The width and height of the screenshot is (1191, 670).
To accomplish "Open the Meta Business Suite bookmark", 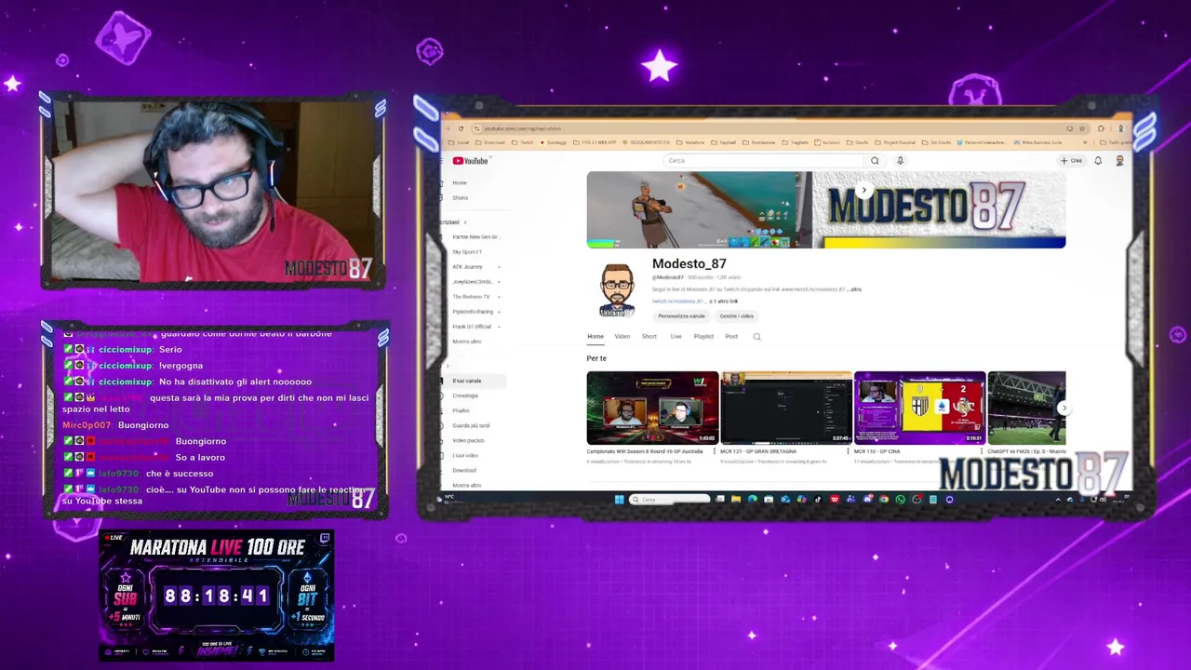I will point(1038,142).
